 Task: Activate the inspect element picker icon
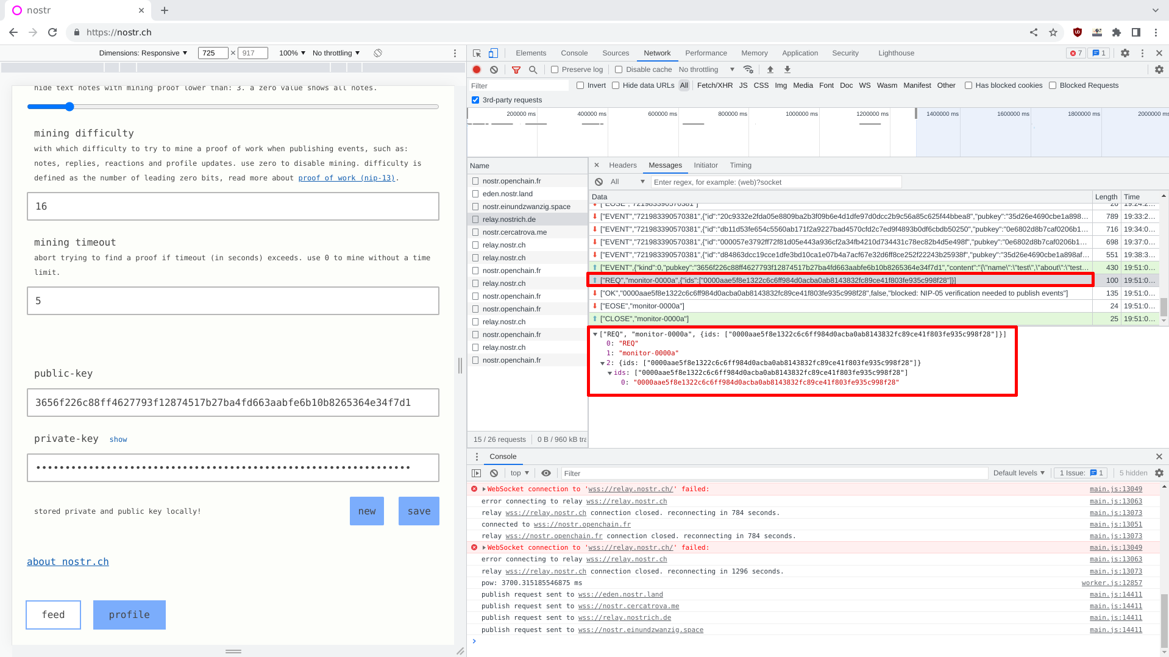click(x=477, y=53)
